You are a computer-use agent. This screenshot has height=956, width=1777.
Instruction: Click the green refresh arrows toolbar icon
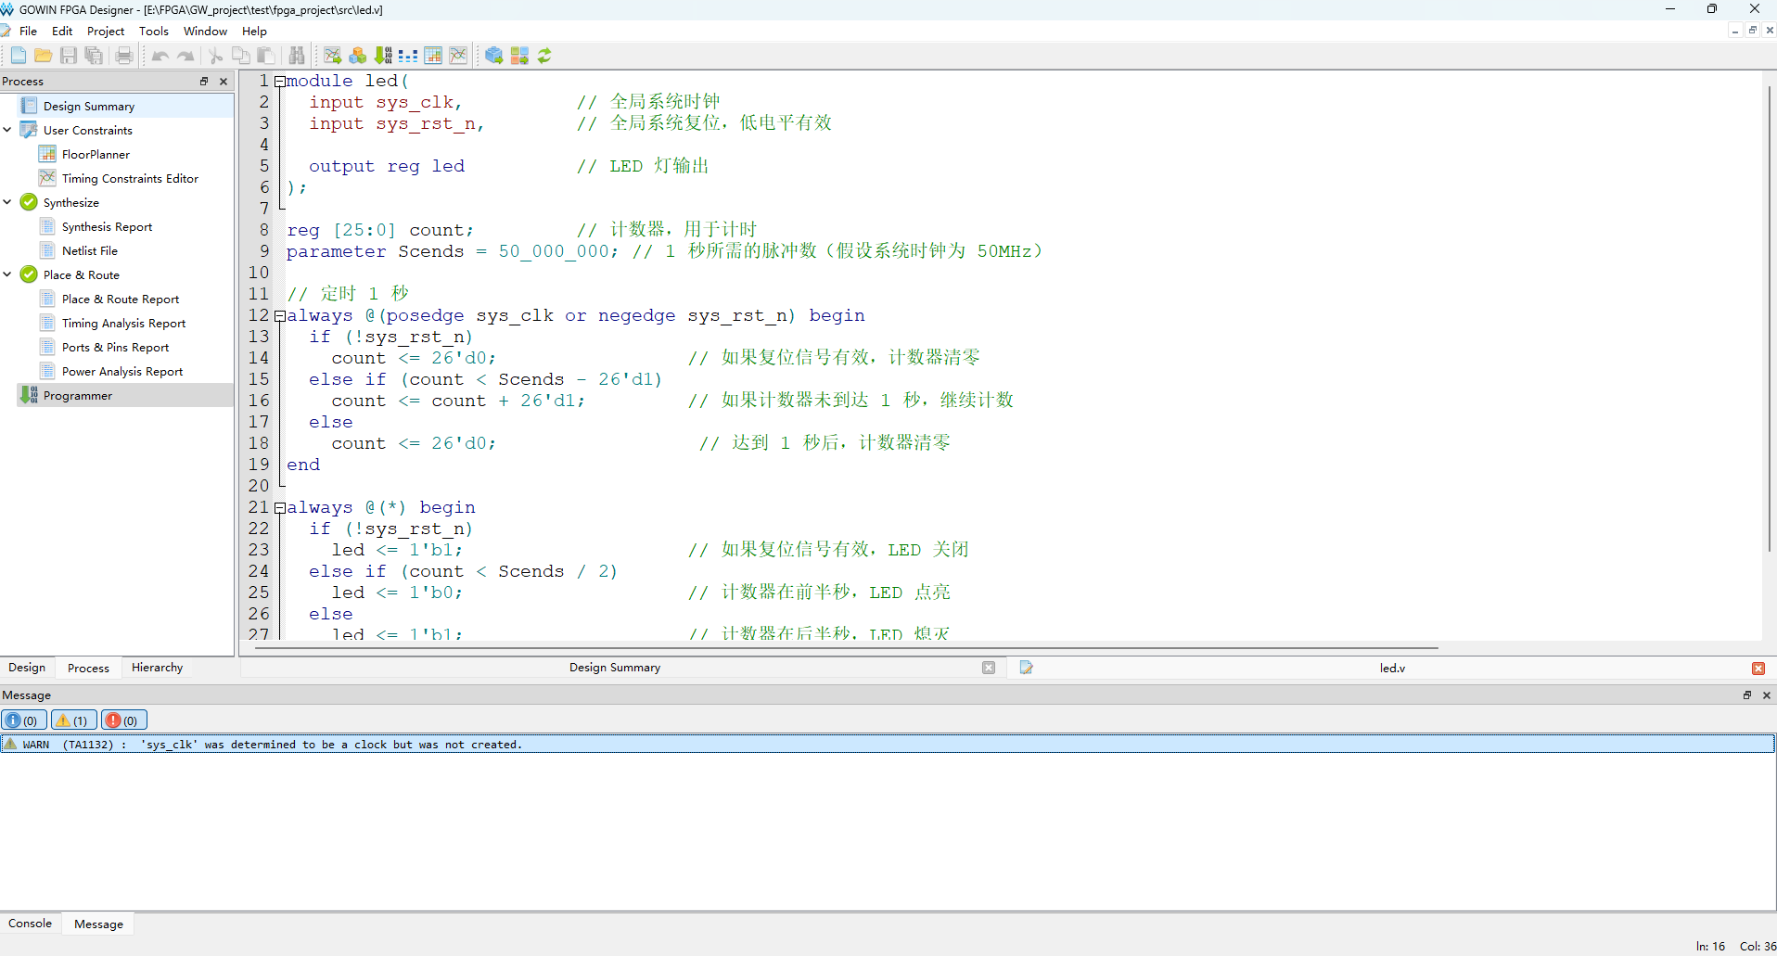(544, 56)
